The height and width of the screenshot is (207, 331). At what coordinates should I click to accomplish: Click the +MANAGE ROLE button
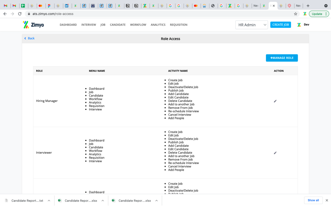pyautogui.click(x=282, y=58)
